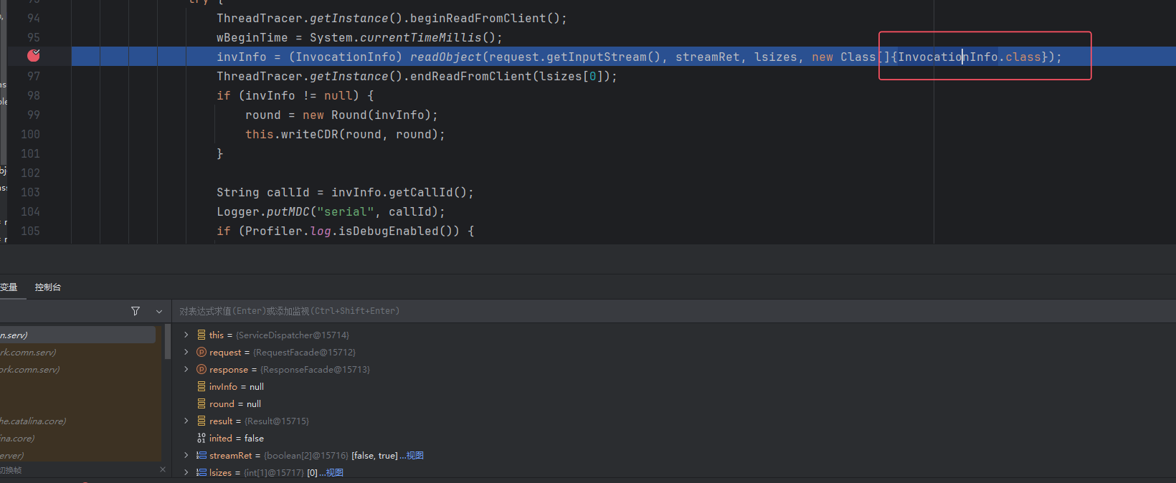
Task: Click the invInfo variable icon
Action: pos(201,386)
